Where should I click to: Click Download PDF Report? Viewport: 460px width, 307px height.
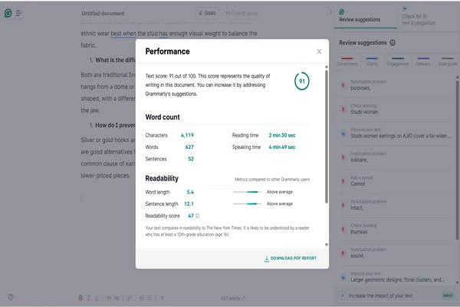pos(291,258)
